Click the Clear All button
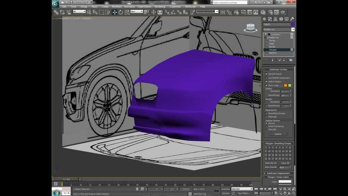The width and height of the screenshot is (348, 196). coord(285,163)
